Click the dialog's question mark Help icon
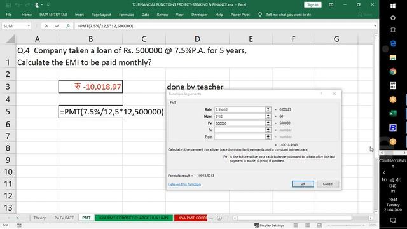The image size is (407, 229). pyautogui.click(x=321, y=94)
